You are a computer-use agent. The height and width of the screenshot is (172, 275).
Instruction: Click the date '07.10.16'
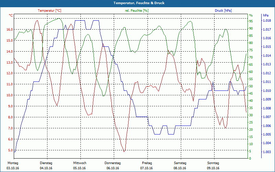146,168
